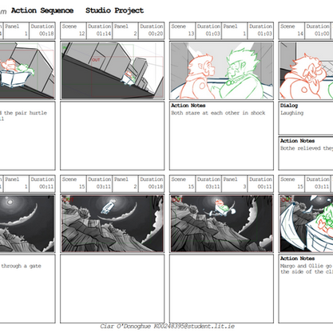333x333 pixels.
Task: Select the Scene 12 duration '01:14'
Action: click(103, 34)
